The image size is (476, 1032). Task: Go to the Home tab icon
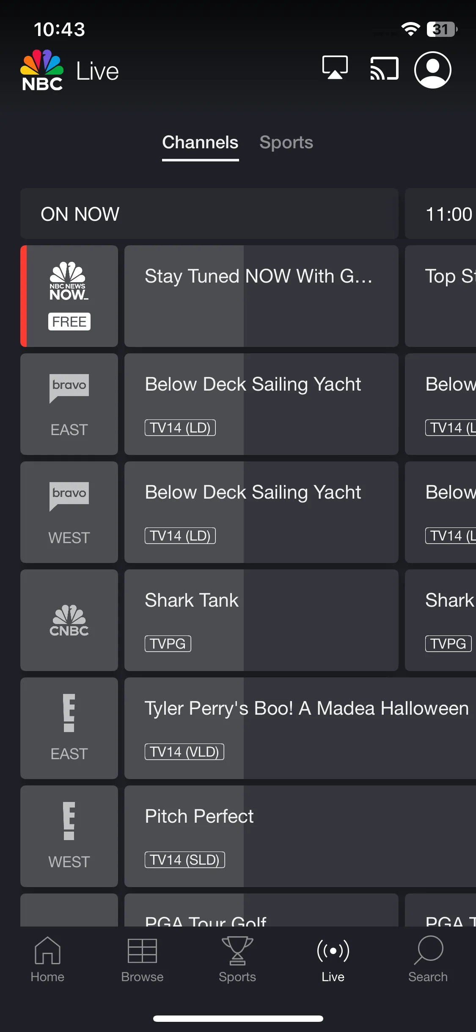pyautogui.click(x=47, y=951)
